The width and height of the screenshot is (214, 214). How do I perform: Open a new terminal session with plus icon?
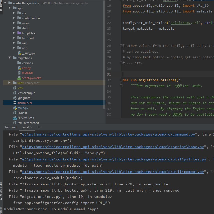39,127
